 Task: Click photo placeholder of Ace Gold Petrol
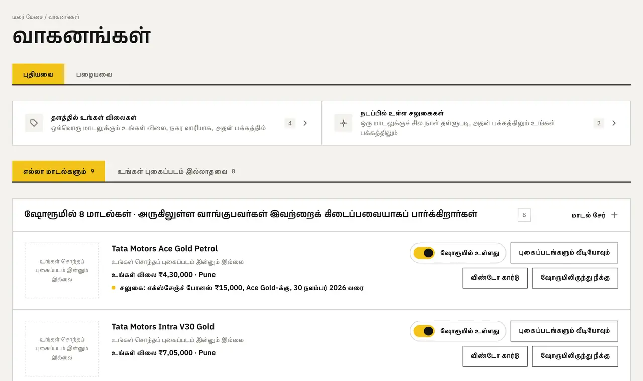pyautogui.click(x=62, y=270)
